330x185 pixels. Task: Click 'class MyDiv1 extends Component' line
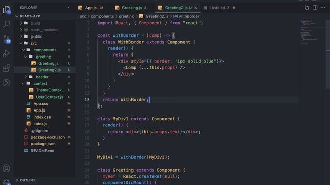139,119
